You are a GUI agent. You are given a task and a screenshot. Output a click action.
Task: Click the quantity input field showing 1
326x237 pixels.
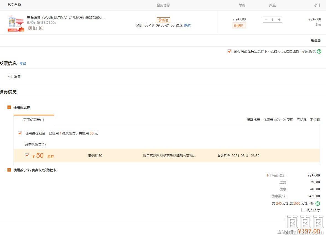273,20
